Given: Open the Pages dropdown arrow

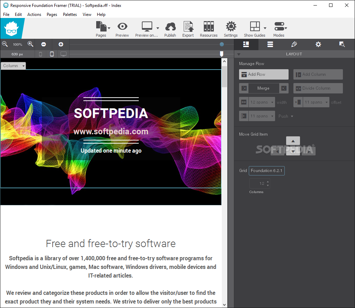Looking at the screenshot, I should (x=109, y=28).
